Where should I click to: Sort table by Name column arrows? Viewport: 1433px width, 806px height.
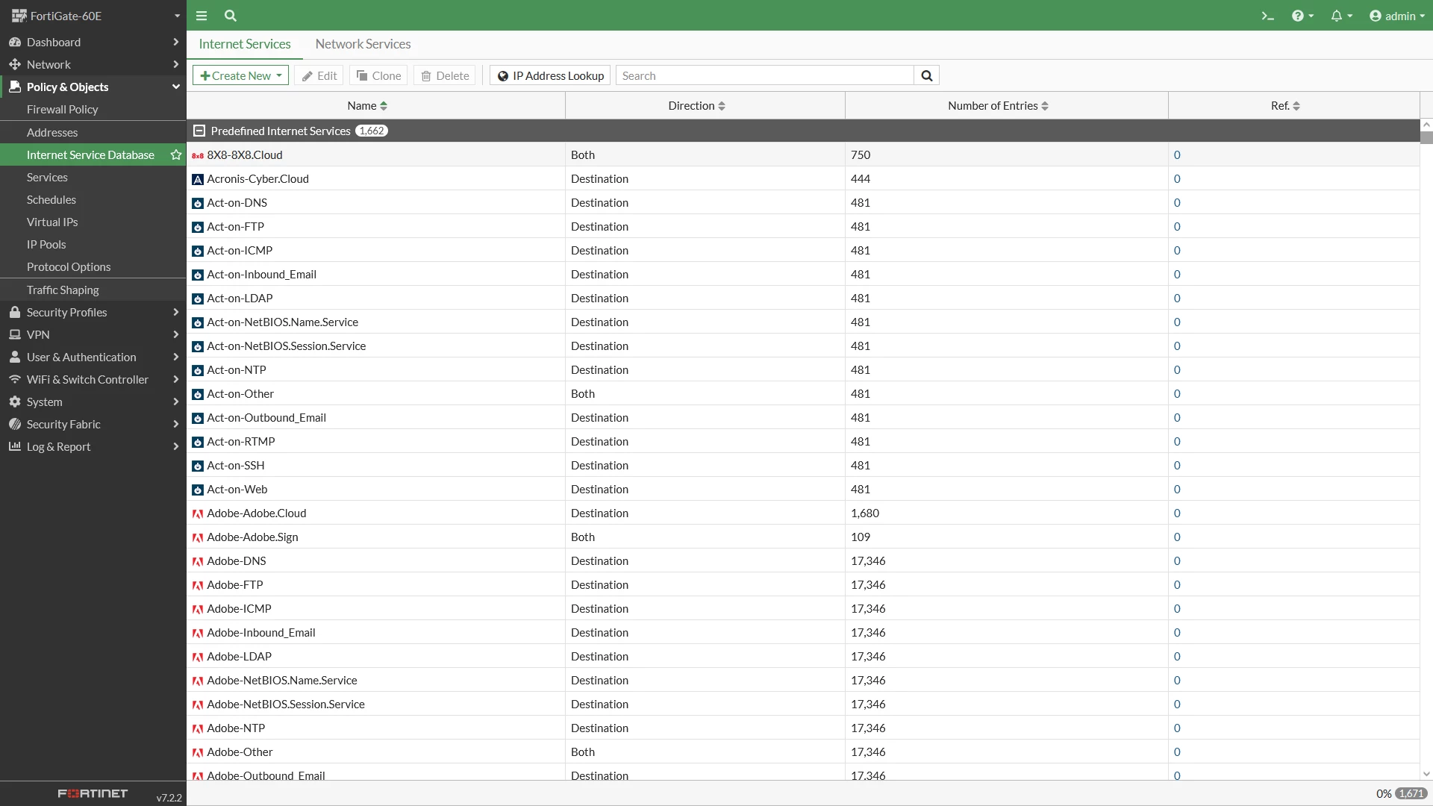point(384,106)
